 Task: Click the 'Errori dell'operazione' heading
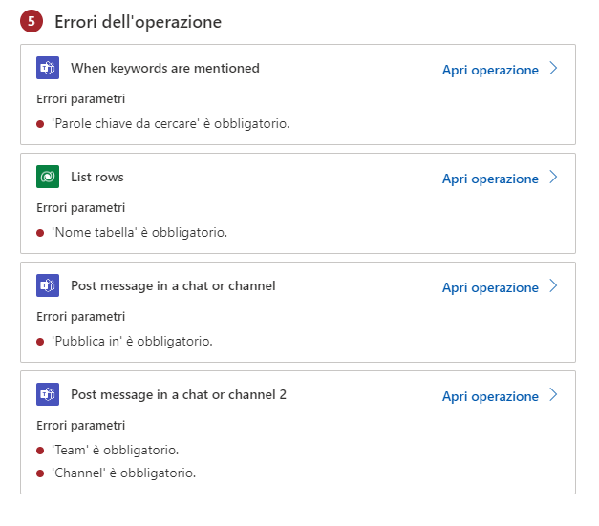tap(138, 22)
